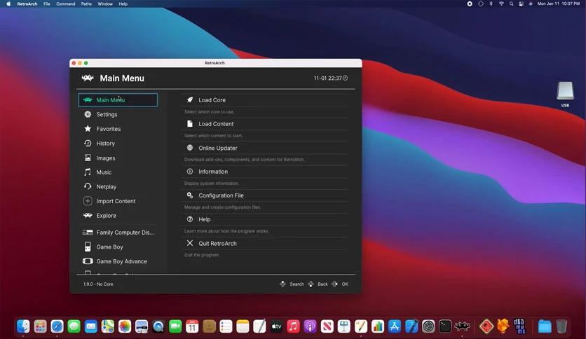Click the '1.9.0 - No Core' version text
Image resolution: width=586 pixels, height=339 pixels.
coord(98,284)
